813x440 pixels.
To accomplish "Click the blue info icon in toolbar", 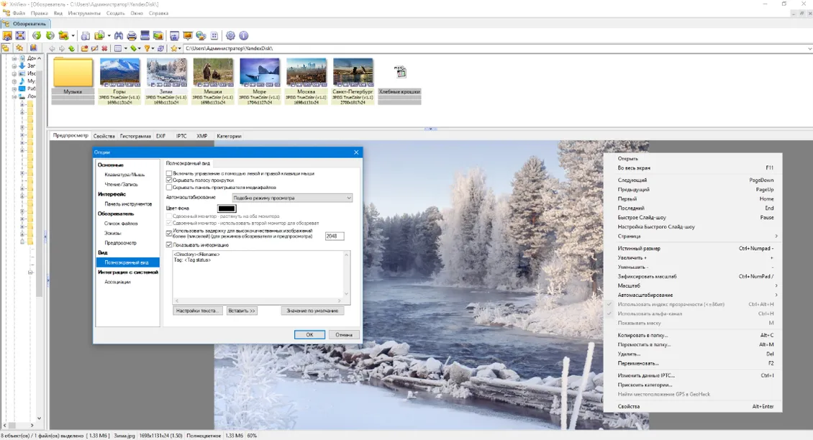I will 243,35.
